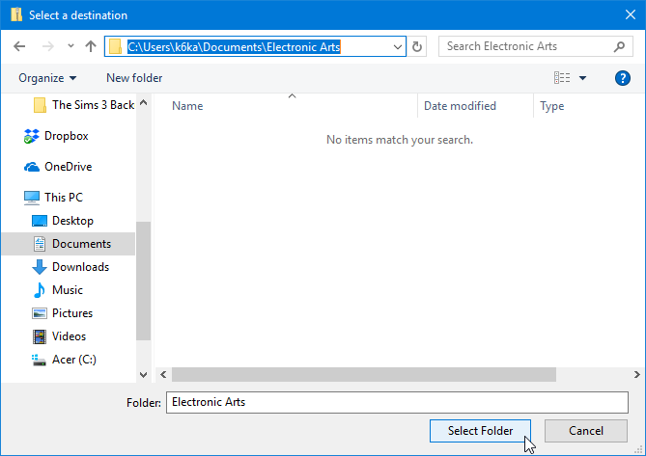Viewport: 646px width, 456px height.
Task: Click the Acer (C:) drive icon
Action: (40, 360)
